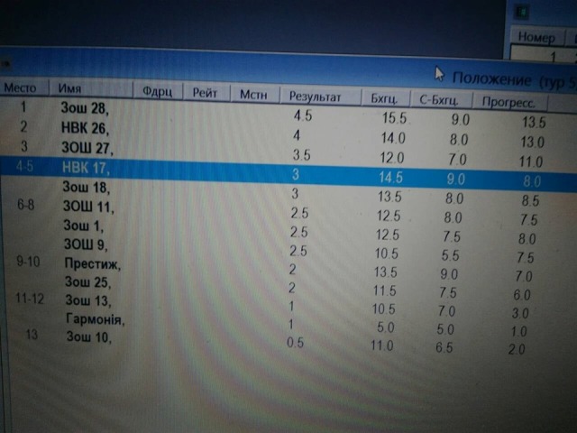Click the Прогресс. column header

click(509, 102)
